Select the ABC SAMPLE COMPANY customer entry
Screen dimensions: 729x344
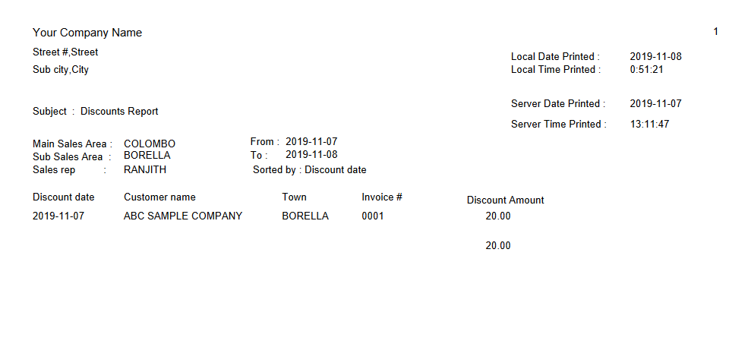point(183,216)
